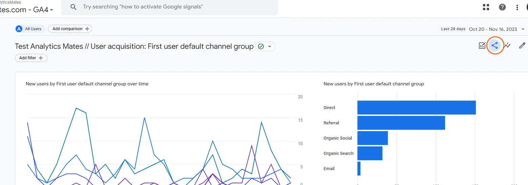Click the Referral bar in the chart
The height and width of the screenshot is (185, 528).
[401, 123]
